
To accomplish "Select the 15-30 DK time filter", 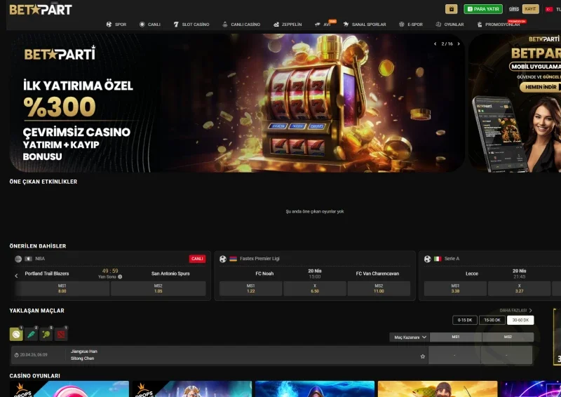I will [492, 320].
